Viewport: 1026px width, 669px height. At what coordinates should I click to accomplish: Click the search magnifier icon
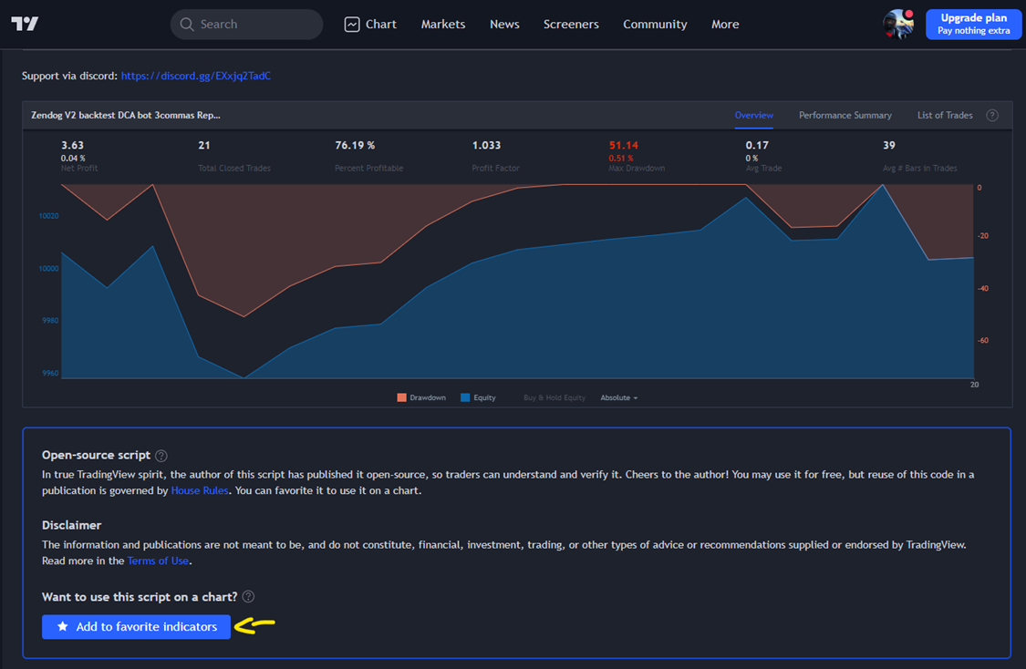point(186,24)
